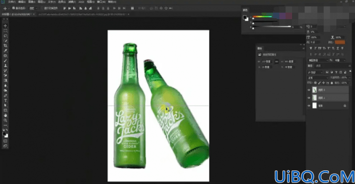Click the hue spectrum slider in Color panel
Screen dimensions: 355x184
click(263, 17)
